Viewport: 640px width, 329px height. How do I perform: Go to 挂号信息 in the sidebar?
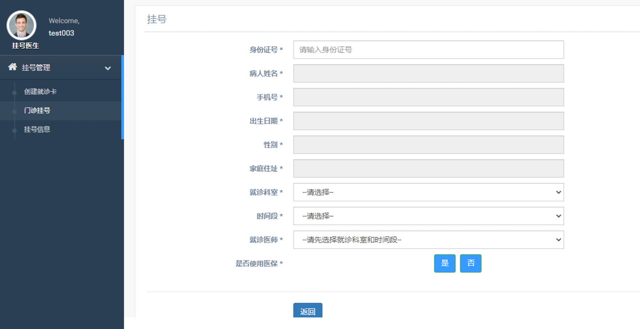click(37, 129)
